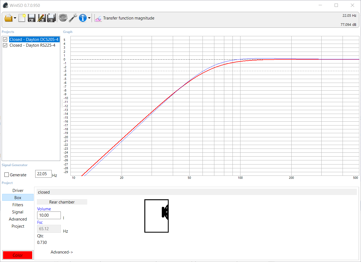Switch to the Signal tab
The height and width of the screenshot is (262, 361).
coord(18,212)
